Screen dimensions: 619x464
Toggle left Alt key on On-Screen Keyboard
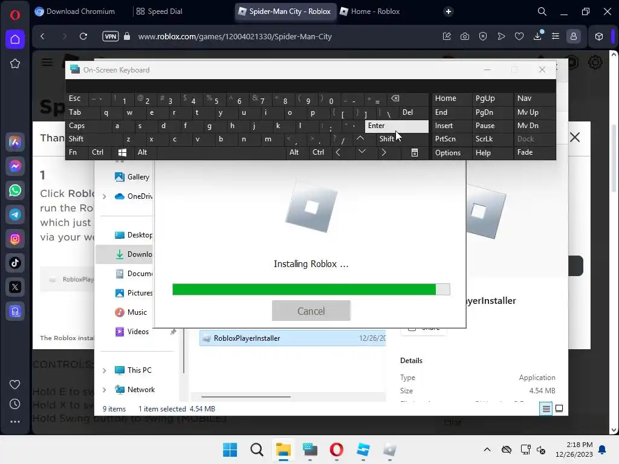pos(146,152)
